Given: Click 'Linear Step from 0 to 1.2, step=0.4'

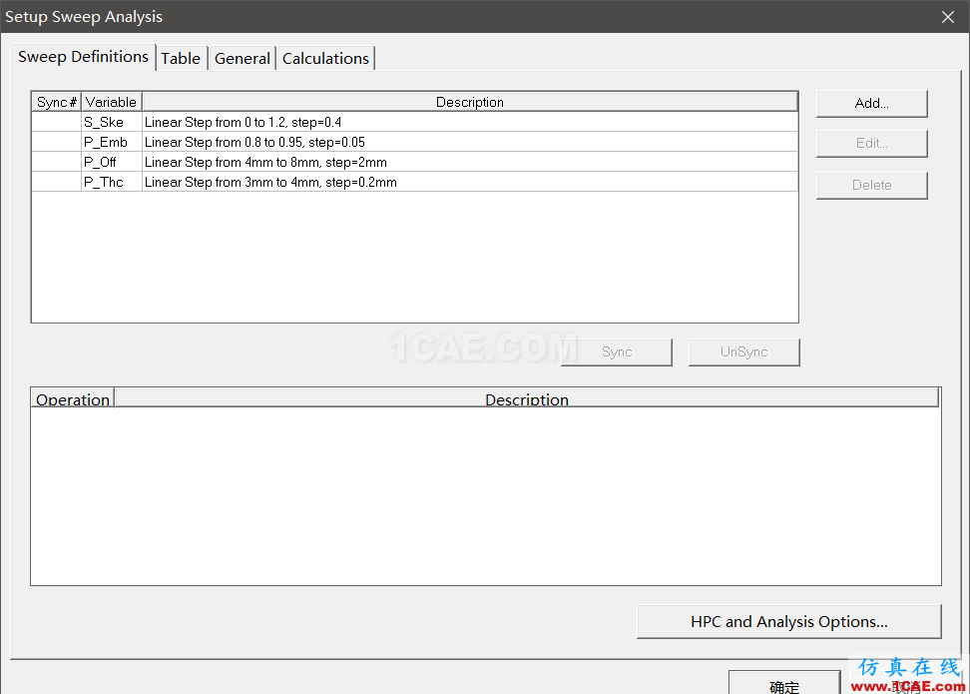Looking at the screenshot, I should 243,122.
